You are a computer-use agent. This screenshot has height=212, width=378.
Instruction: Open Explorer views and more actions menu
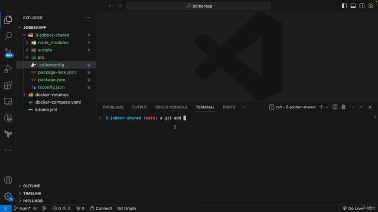tap(89, 18)
